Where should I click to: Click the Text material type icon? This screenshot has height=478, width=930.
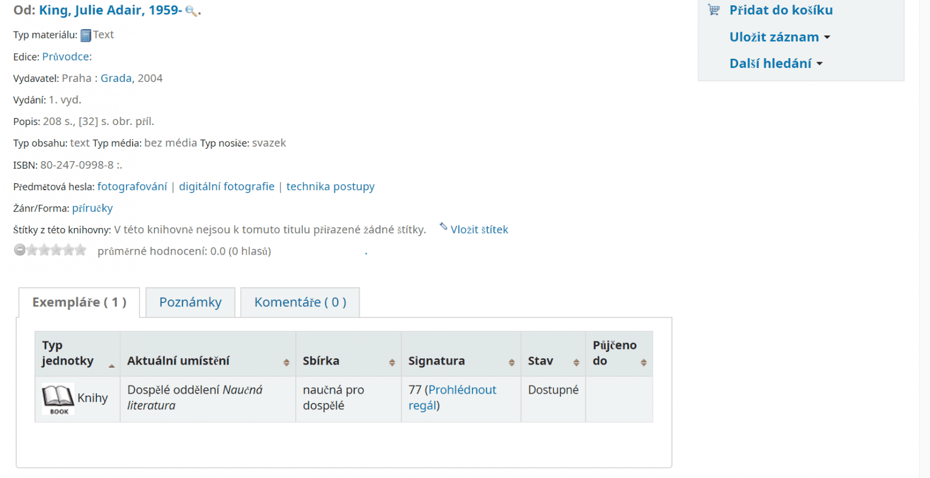[x=86, y=35]
